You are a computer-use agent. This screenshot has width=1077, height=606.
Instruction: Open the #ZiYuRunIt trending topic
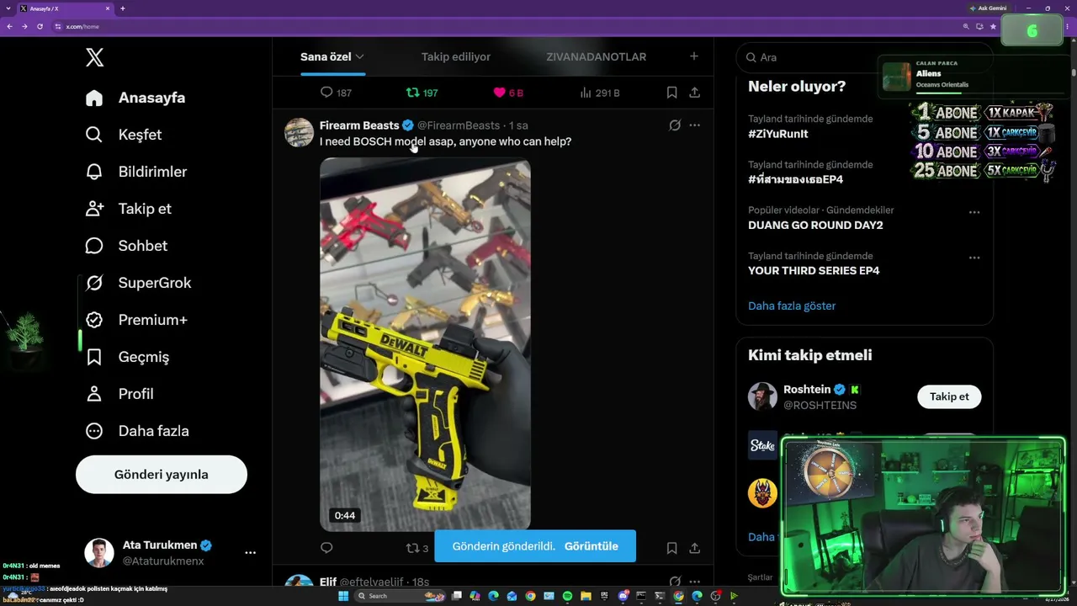pyautogui.click(x=777, y=134)
